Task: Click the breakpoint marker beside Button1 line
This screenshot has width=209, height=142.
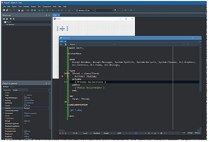Action: (x=62, y=76)
